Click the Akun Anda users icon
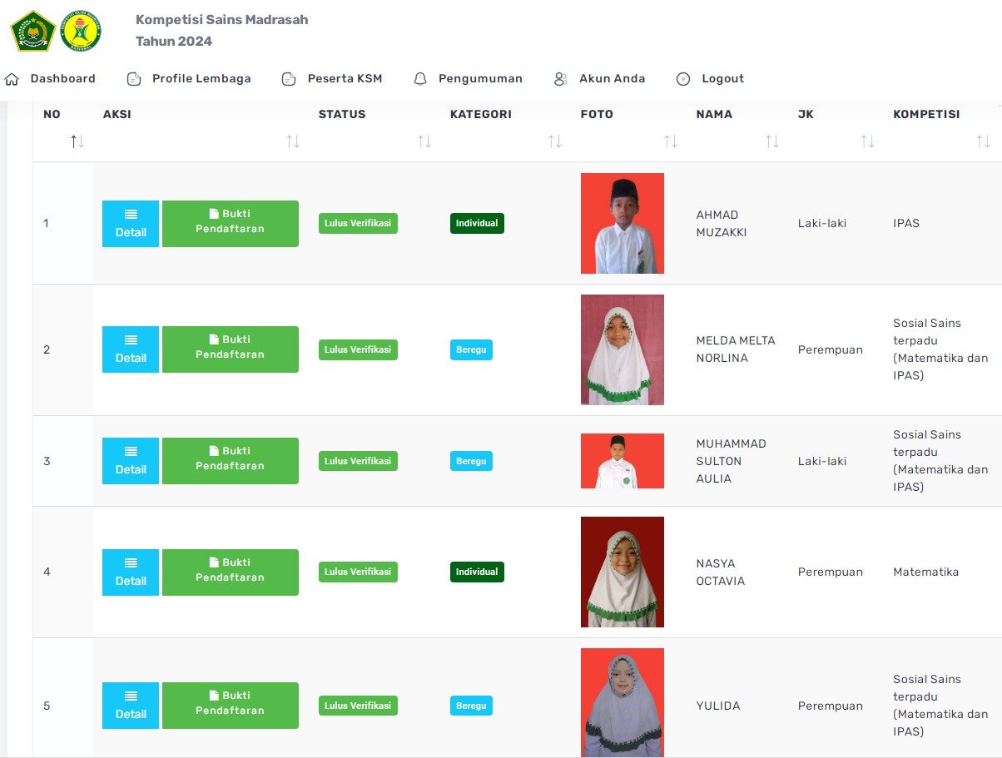The image size is (1002, 758). coord(560,79)
